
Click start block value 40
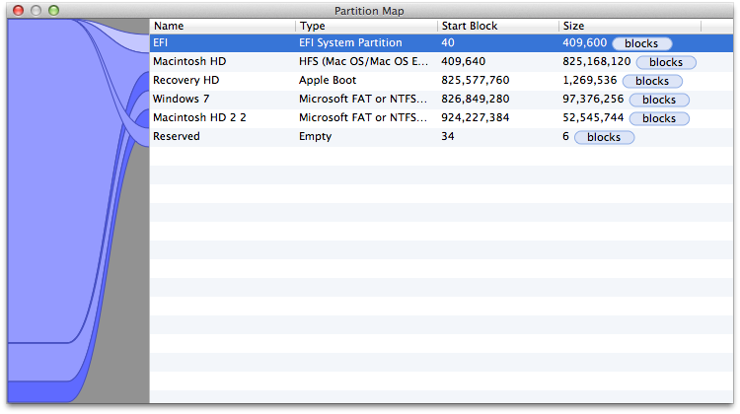[x=448, y=42]
